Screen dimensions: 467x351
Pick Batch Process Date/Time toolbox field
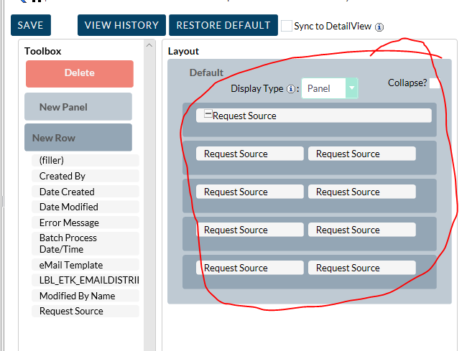click(85, 243)
